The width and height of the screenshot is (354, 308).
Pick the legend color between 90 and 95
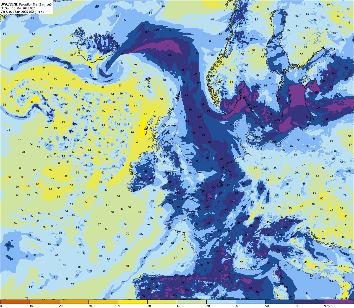point(280,302)
